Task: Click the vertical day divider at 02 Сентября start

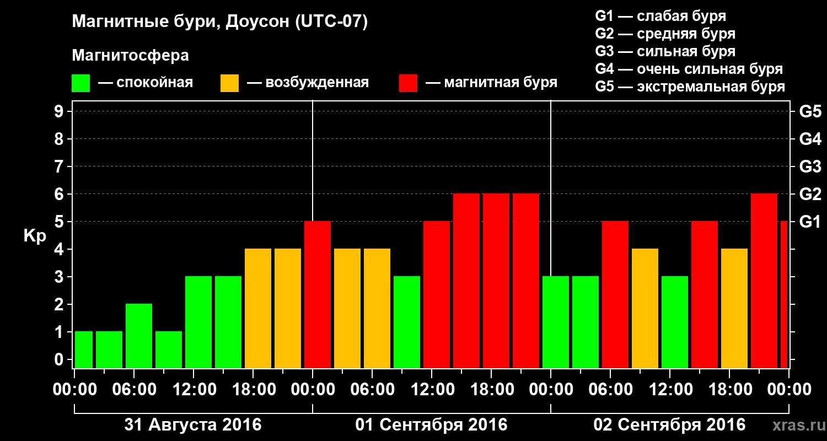Action: pyautogui.click(x=551, y=234)
